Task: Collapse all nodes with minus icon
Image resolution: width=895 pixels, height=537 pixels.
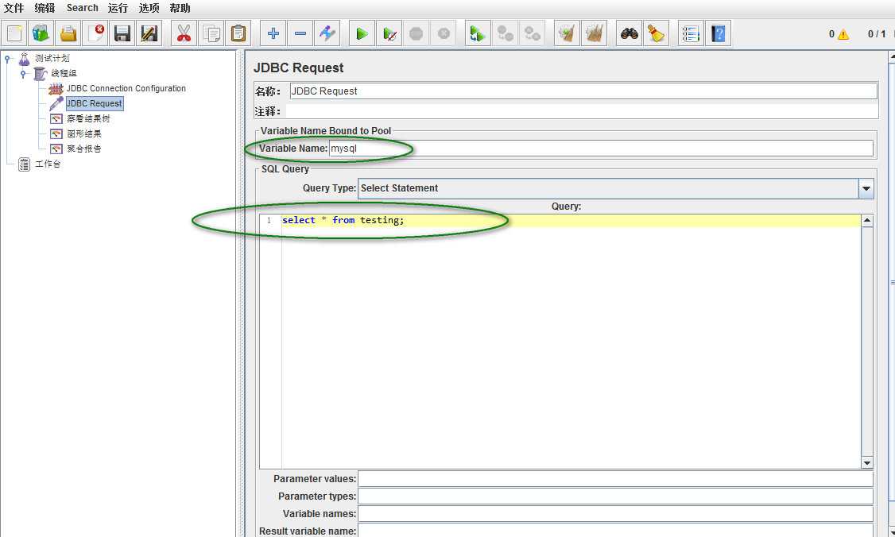Action: (x=300, y=33)
